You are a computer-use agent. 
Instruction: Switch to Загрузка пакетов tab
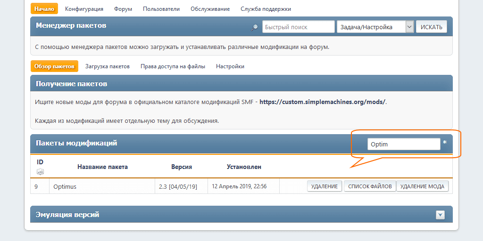[x=108, y=66]
